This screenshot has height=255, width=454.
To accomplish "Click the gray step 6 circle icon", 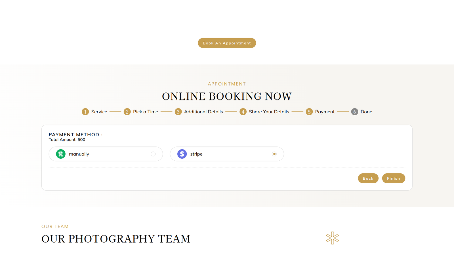I will pyautogui.click(x=354, y=112).
